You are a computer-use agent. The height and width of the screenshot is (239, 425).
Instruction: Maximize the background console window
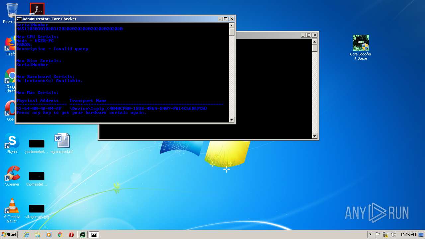(x=309, y=35)
